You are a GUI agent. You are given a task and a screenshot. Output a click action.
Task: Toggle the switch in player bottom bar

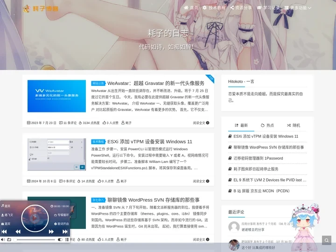[x=60, y=239]
